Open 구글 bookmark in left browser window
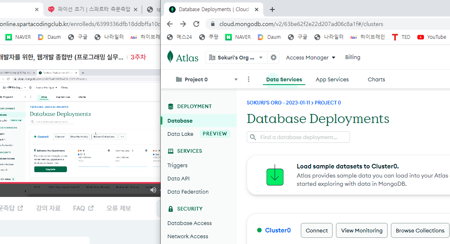This screenshot has width=450, height=244. point(78,37)
